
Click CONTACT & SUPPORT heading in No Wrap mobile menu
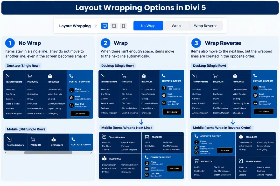click(x=81, y=145)
